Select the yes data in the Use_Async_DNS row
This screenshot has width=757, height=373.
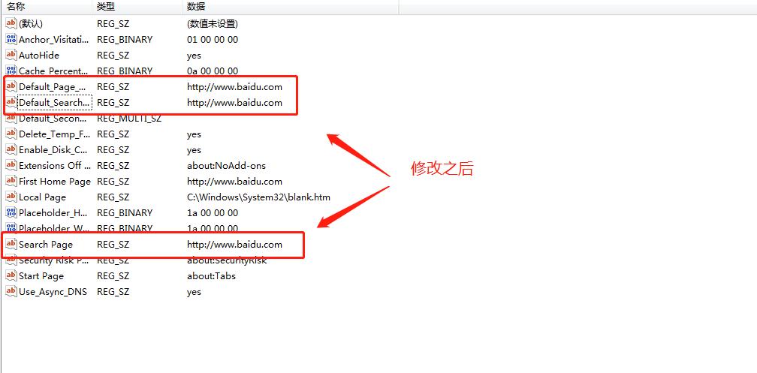(x=194, y=293)
